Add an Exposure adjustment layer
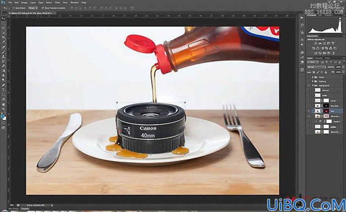The height and width of the screenshot is (212, 346). click(x=329, y=43)
